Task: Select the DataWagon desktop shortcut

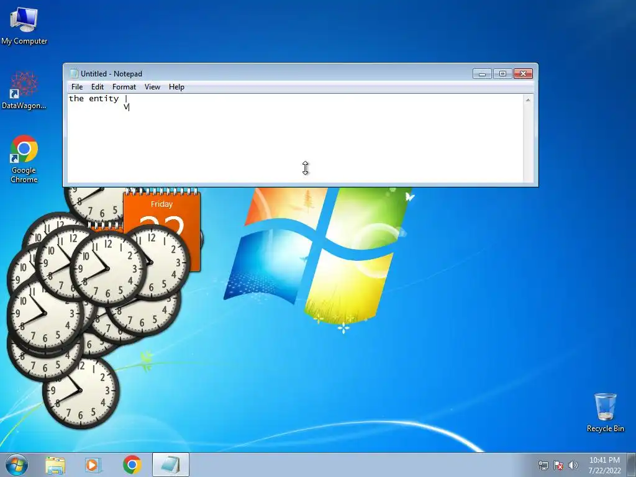Action: click(24, 89)
